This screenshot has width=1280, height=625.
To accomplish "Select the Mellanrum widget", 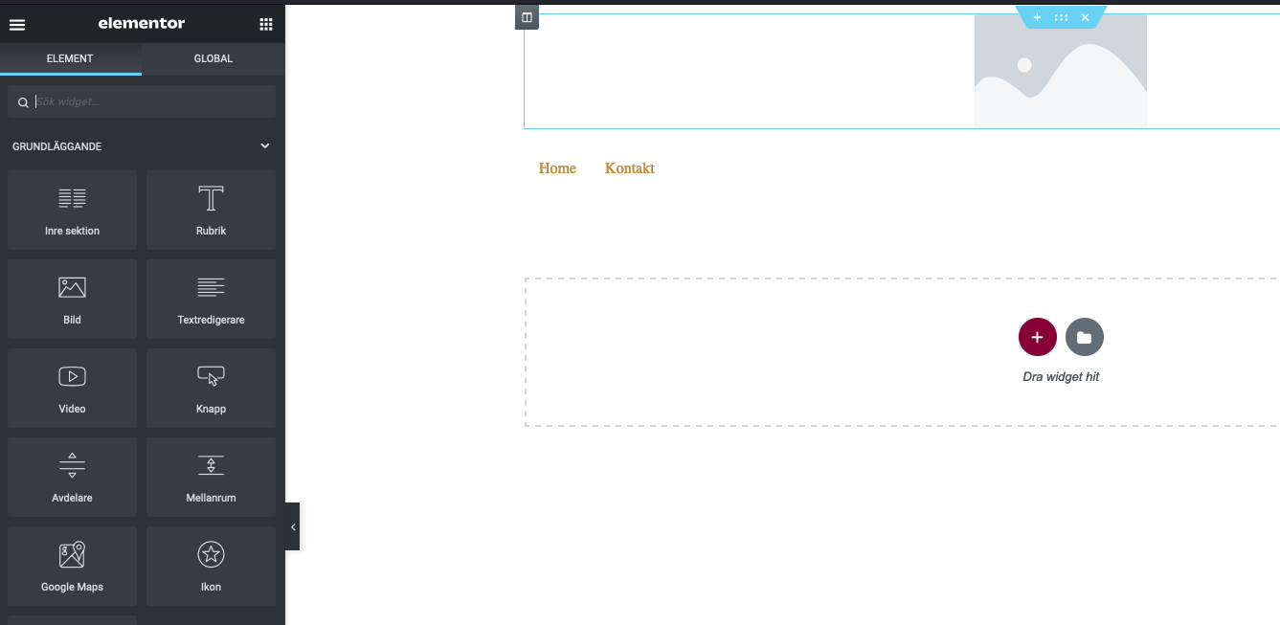I will pyautogui.click(x=211, y=477).
